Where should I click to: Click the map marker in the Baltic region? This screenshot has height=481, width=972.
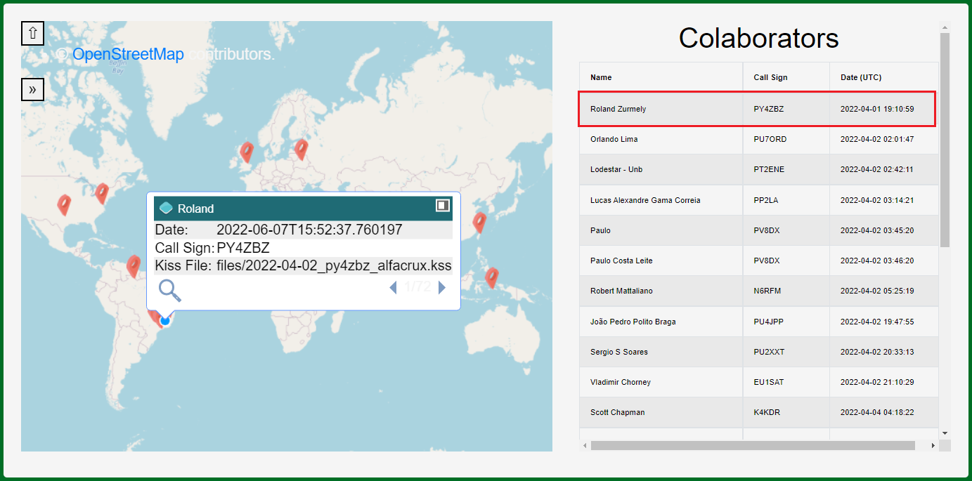coord(301,149)
